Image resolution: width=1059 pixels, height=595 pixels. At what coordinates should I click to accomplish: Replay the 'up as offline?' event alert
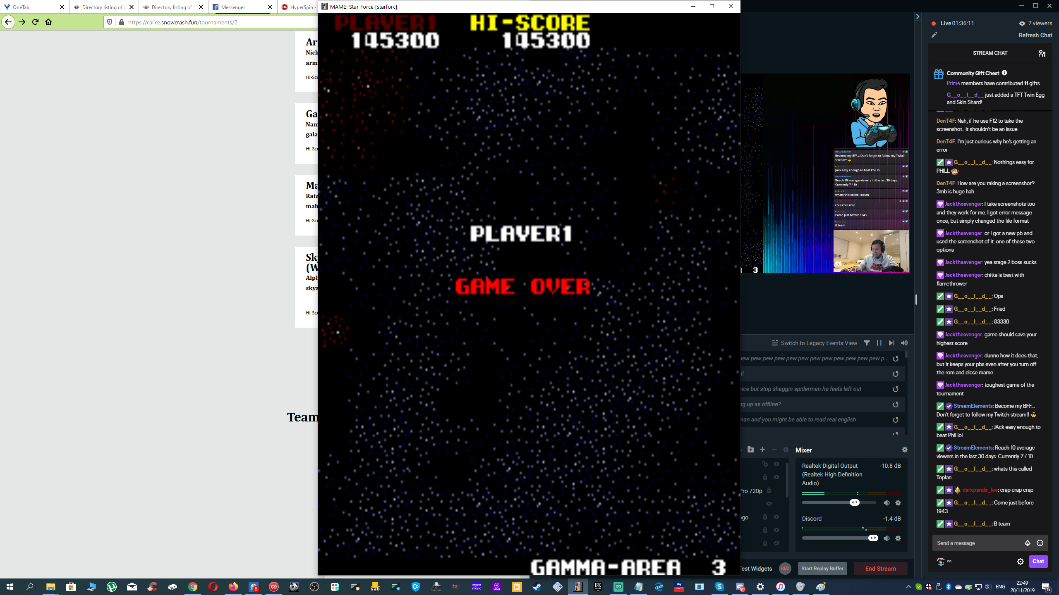tap(896, 405)
